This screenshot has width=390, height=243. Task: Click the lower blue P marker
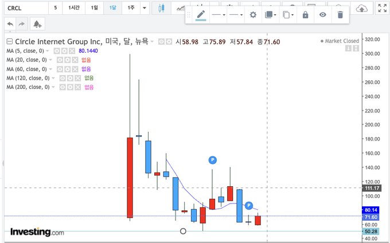coord(249,206)
